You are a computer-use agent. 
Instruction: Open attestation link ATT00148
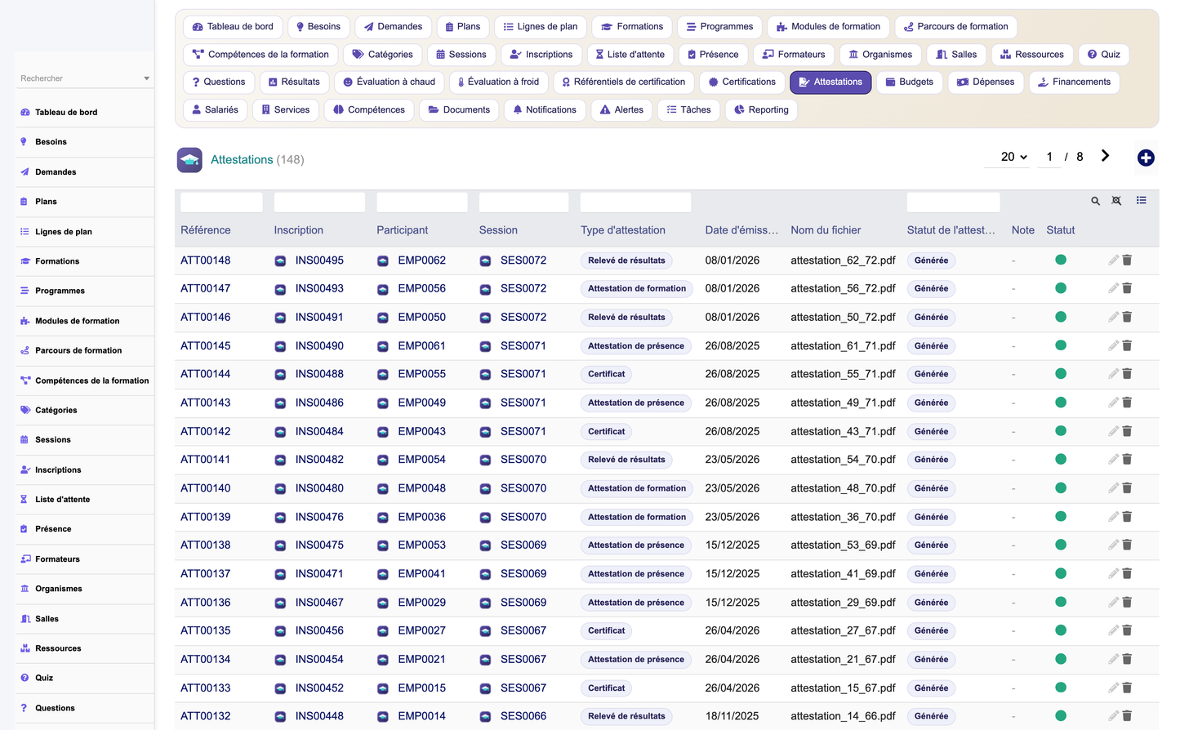click(206, 260)
